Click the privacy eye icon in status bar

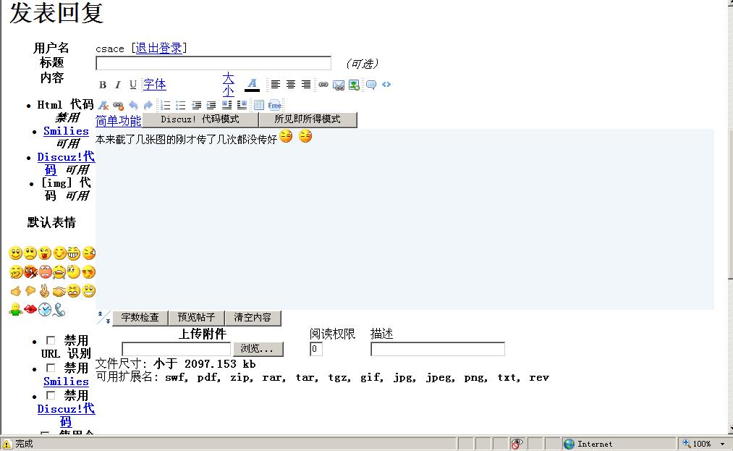click(517, 444)
